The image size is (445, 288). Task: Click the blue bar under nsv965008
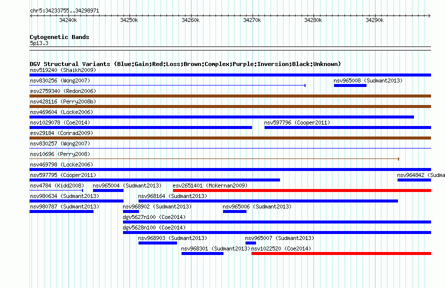[350, 85]
